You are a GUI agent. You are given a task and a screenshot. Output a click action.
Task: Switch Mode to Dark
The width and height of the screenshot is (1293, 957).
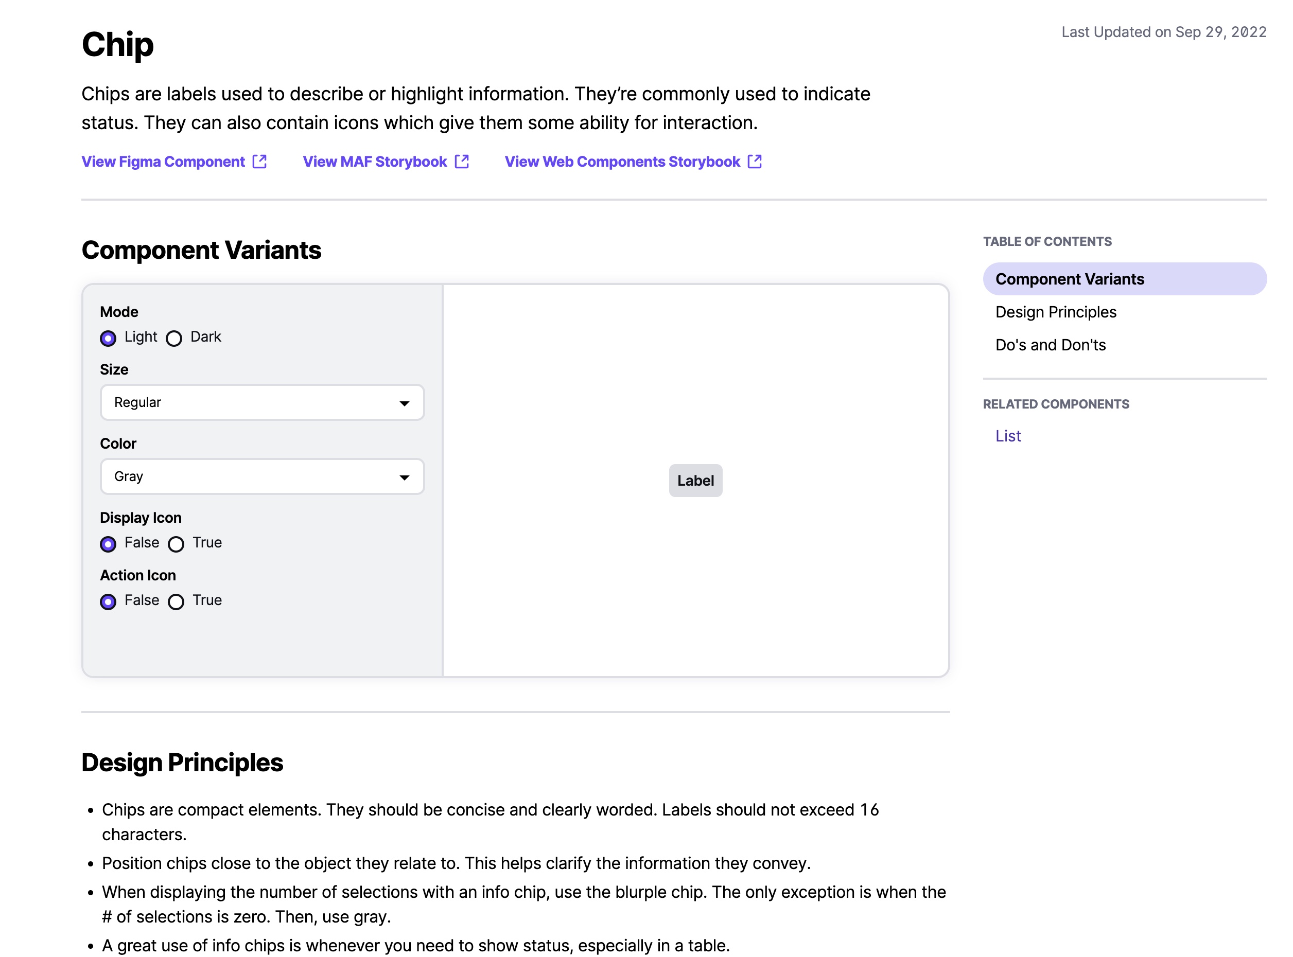click(174, 339)
